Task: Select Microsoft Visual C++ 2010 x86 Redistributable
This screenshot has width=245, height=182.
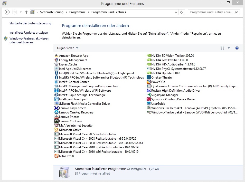Action: click(x=96, y=151)
